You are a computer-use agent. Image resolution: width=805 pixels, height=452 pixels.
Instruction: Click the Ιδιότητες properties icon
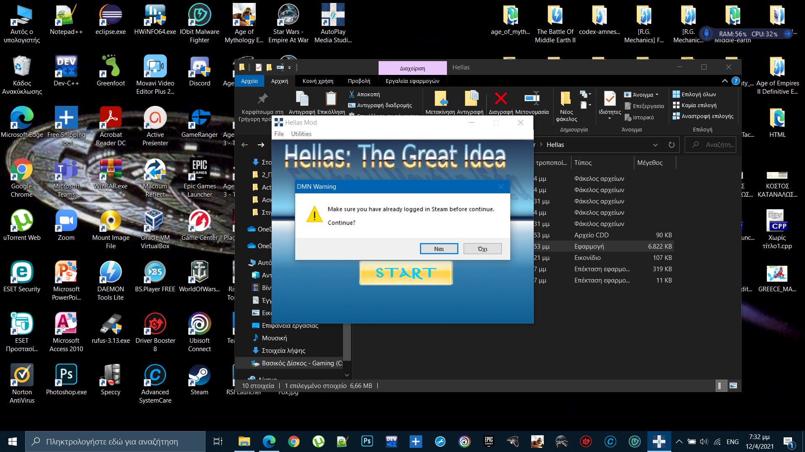[610, 99]
